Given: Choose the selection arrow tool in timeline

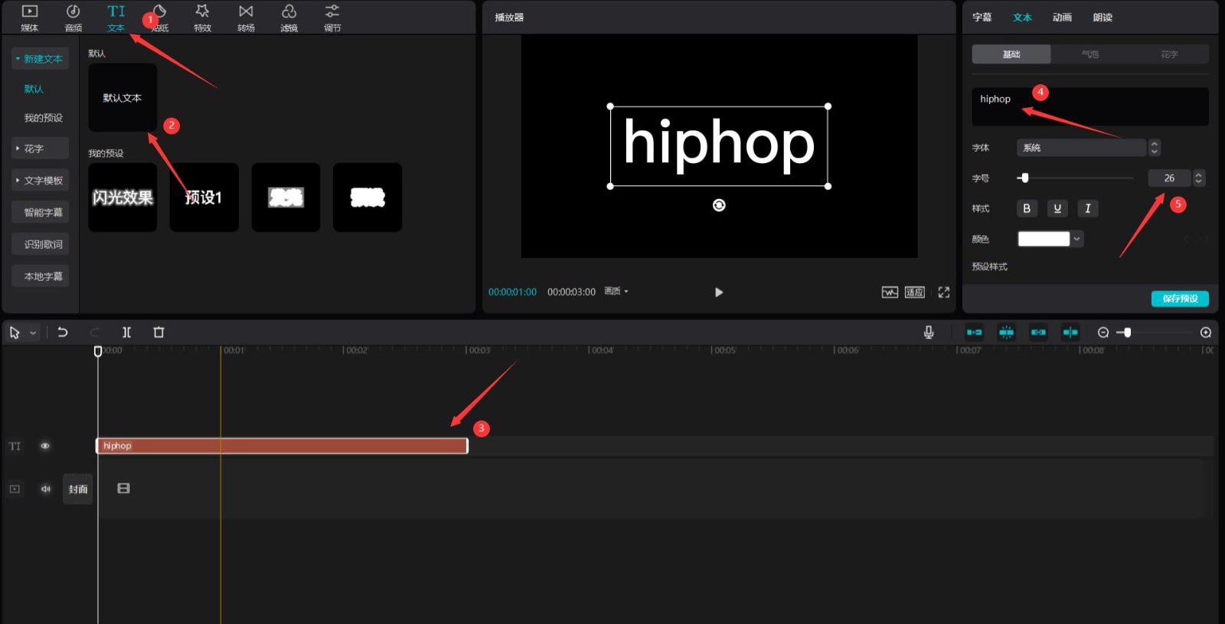Looking at the screenshot, I should tap(15, 332).
